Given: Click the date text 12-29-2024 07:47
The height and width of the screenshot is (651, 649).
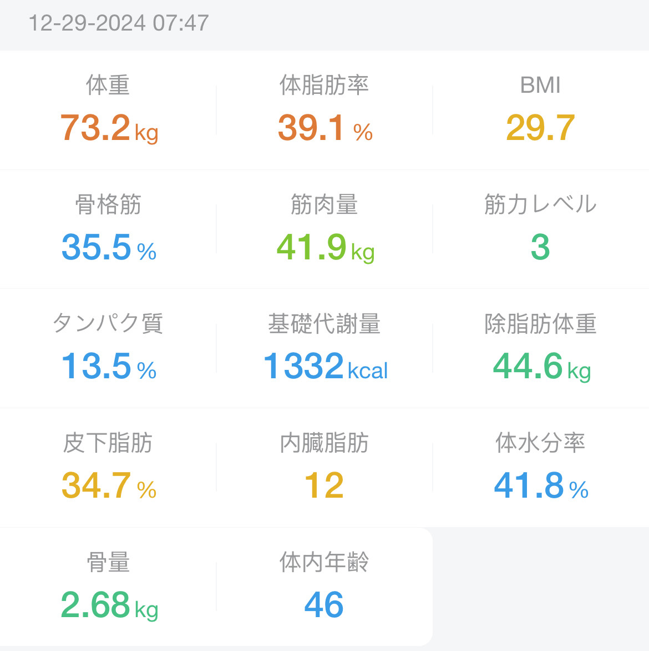Looking at the screenshot, I should point(119,23).
